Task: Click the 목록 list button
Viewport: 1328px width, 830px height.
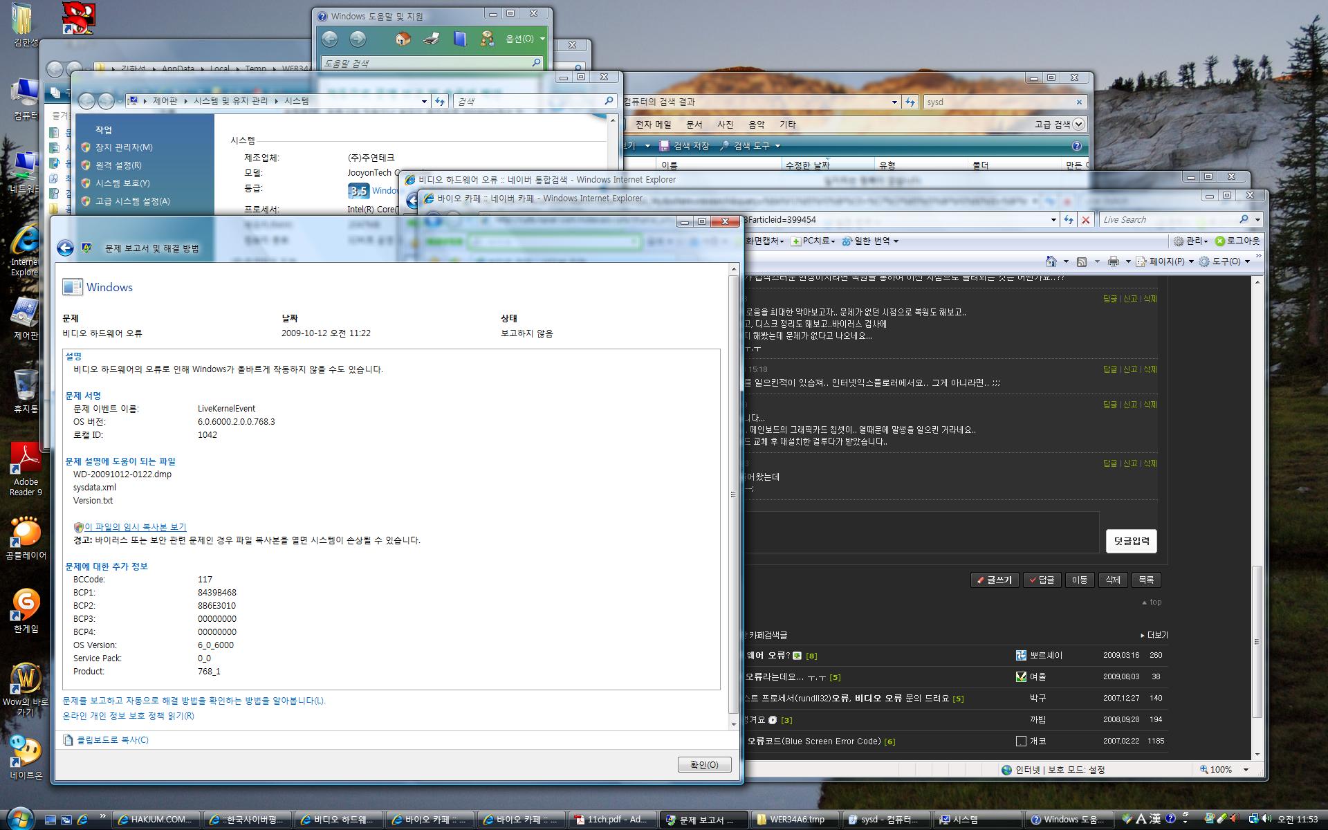Action: point(1146,580)
